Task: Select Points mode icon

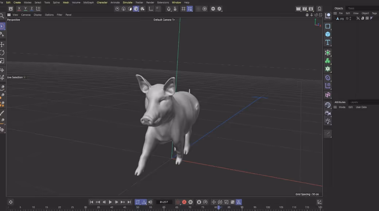Action: click(117, 9)
